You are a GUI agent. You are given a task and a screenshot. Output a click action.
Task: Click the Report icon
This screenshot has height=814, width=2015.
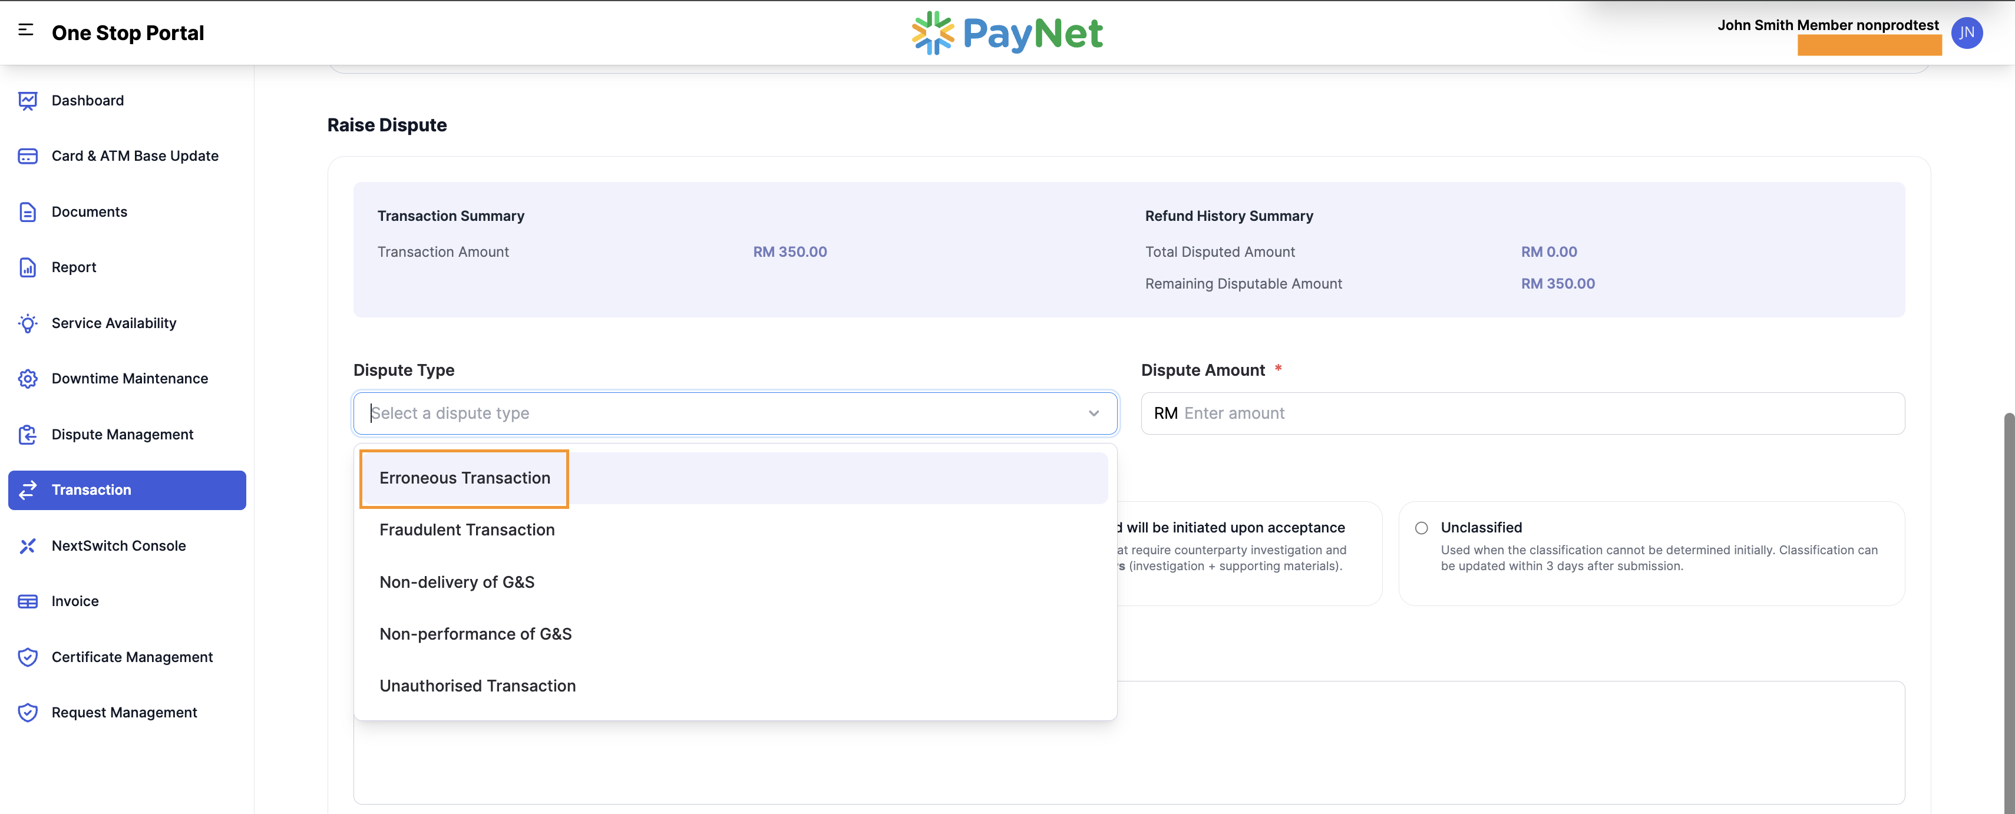point(27,267)
